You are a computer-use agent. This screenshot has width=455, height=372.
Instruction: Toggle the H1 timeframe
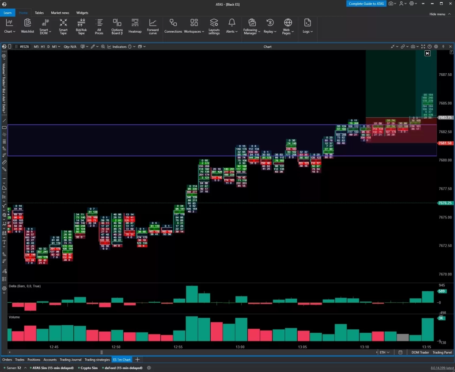tap(43, 46)
